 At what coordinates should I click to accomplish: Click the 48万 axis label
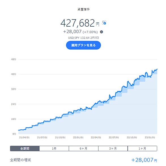point(14,59)
